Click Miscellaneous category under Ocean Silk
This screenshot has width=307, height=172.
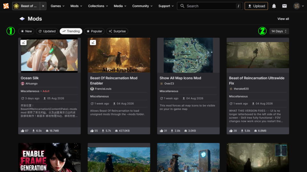(30, 91)
